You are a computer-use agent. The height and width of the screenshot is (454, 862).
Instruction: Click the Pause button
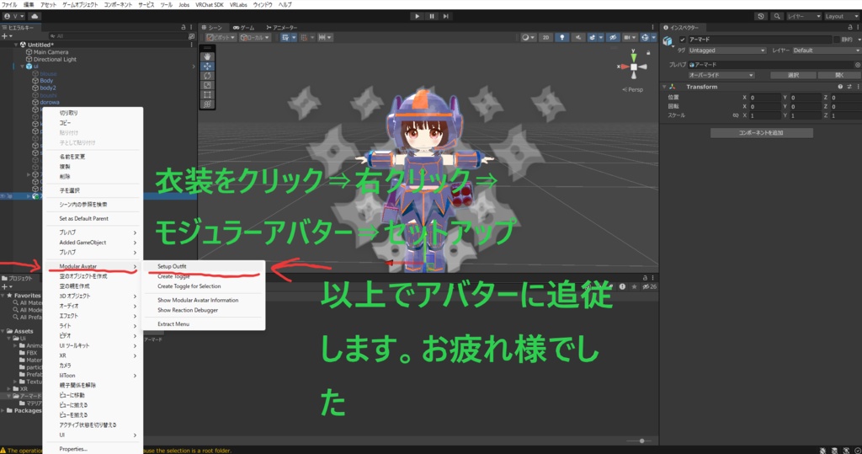coord(432,16)
